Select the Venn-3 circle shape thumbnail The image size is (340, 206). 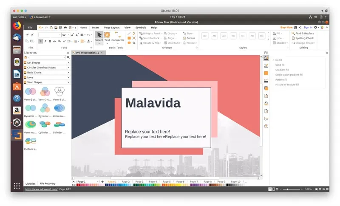coord(45,92)
